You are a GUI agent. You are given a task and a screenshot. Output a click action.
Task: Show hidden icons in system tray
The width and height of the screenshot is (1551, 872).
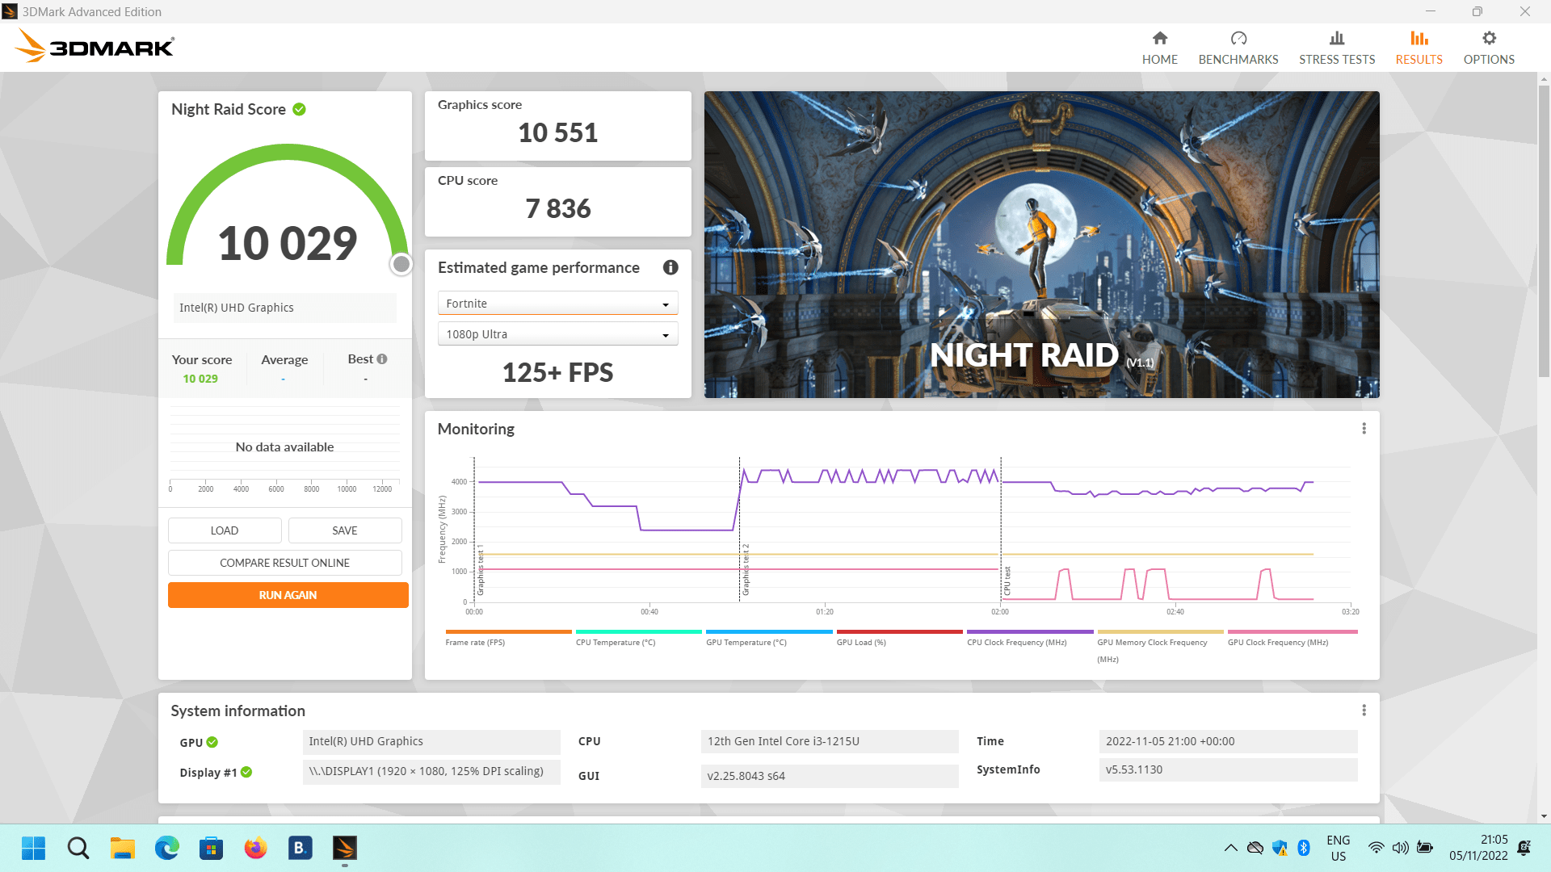[1230, 848]
